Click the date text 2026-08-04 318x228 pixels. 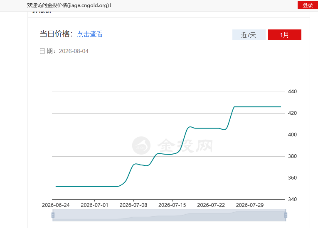[74, 51]
